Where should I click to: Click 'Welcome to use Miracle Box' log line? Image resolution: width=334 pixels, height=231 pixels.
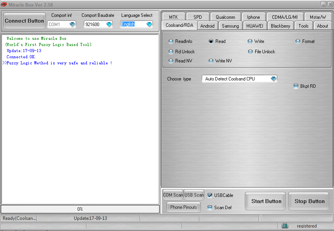36,38
